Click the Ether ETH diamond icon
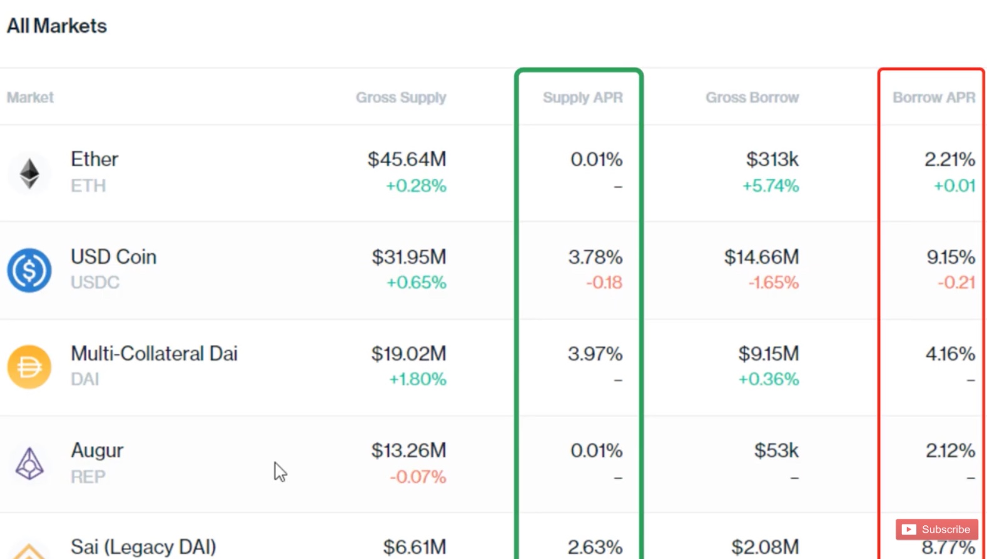This screenshot has height=559, width=987. tap(29, 173)
